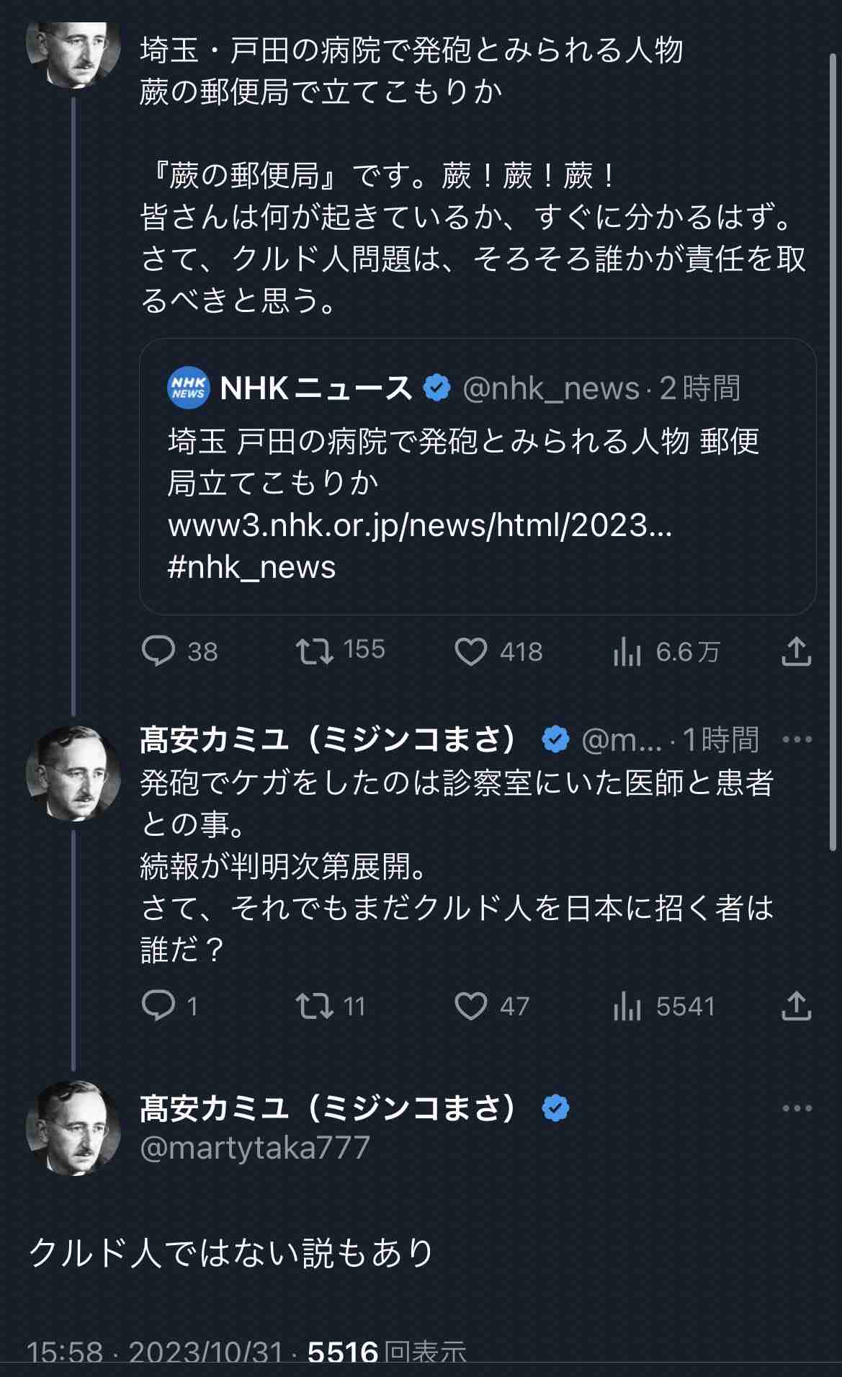Screen dimensions: 842x1377
Task: Tap the profile avatar of the bottom tweet
Action: pyautogui.click(x=73, y=1128)
